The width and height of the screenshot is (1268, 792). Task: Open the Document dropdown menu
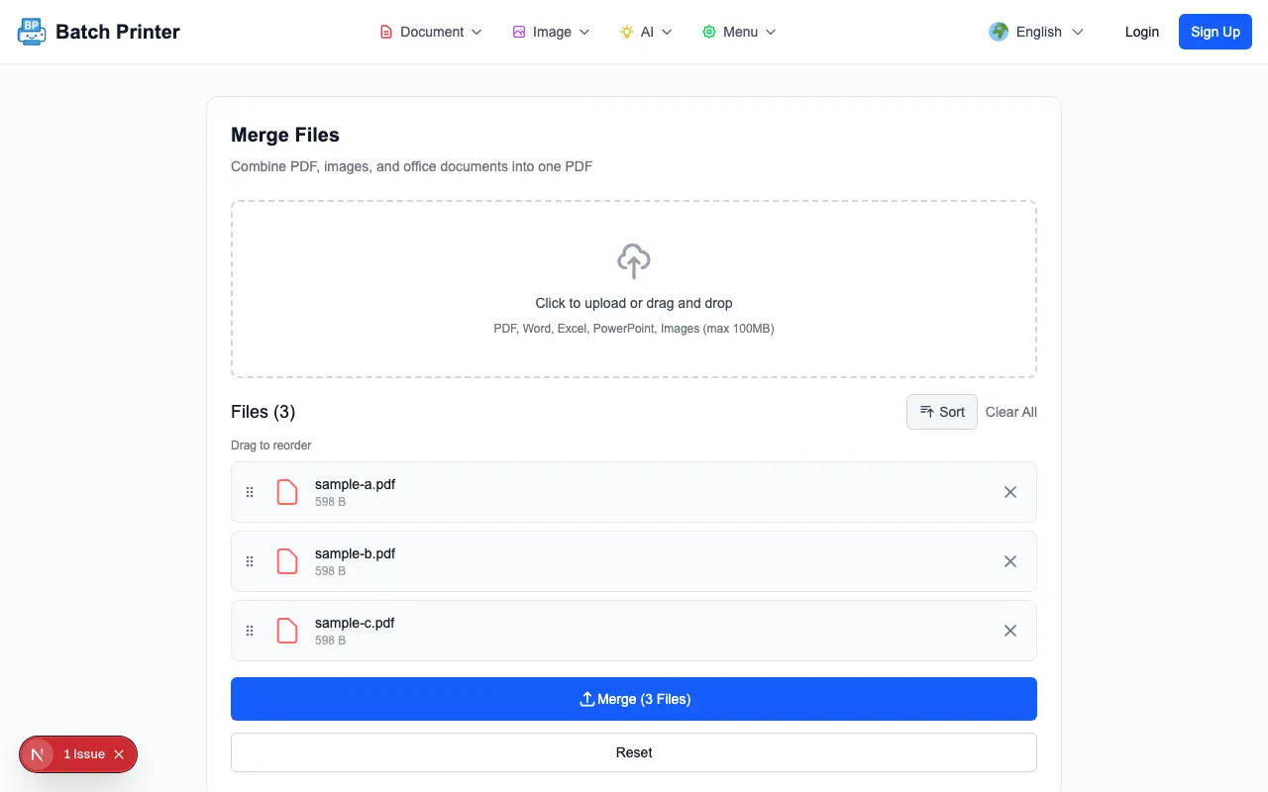point(431,32)
